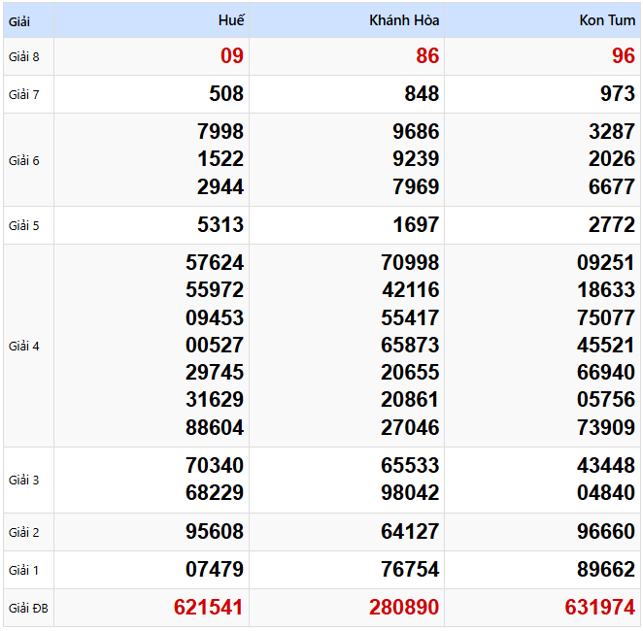
Task: Click the Khánh Hòa column header
Action: (x=404, y=20)
